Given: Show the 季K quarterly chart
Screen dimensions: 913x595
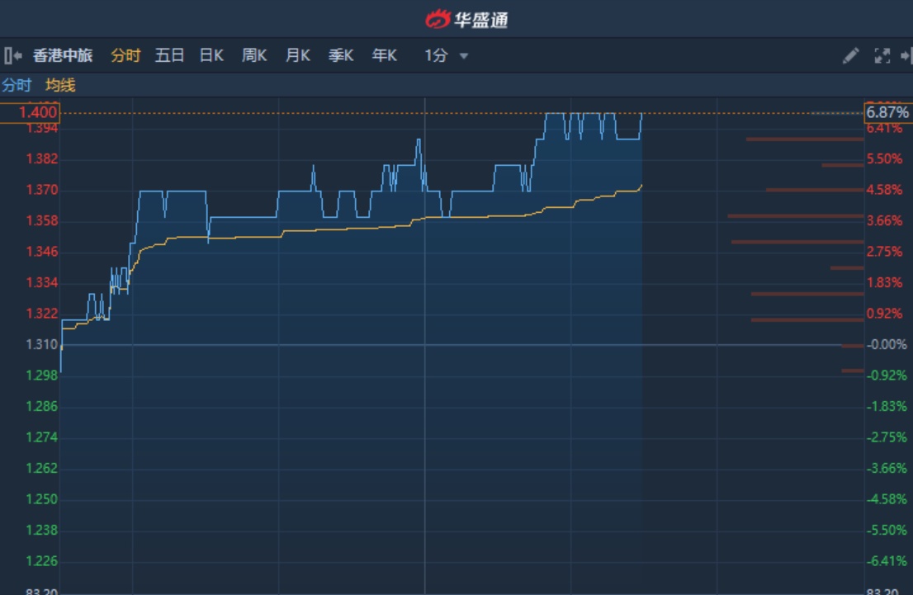Looking at the screenshot, I should [341, 56].
